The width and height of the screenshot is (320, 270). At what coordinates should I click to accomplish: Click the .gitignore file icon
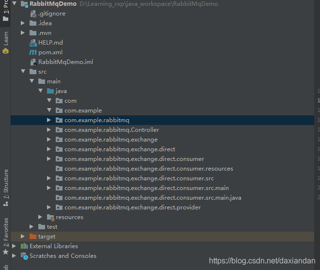click(33, 14)
